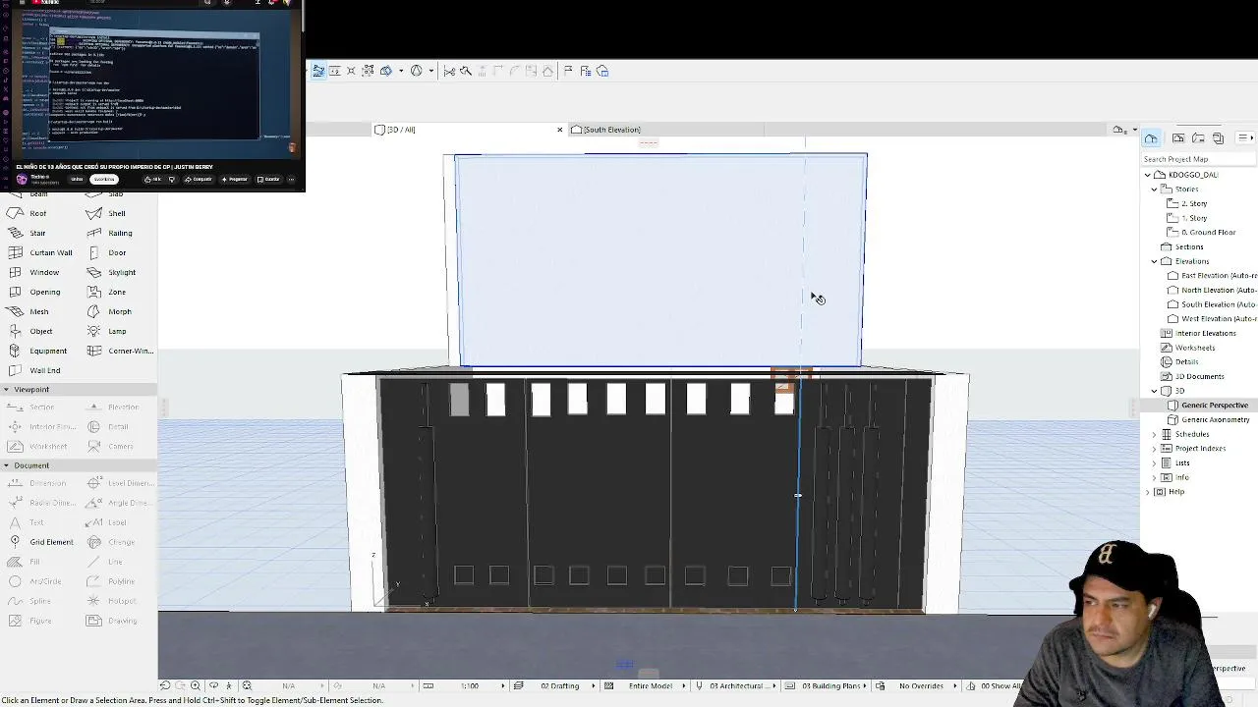The height and width of the screenshot is (707, 1258).
Task: Open the Project Map navigator view
Action: (1151, 138)
